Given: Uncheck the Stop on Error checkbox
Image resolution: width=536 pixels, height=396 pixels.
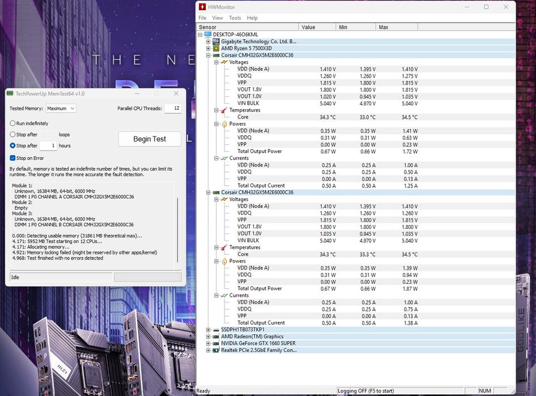Looking at the screenshot, I should point(12,158).
